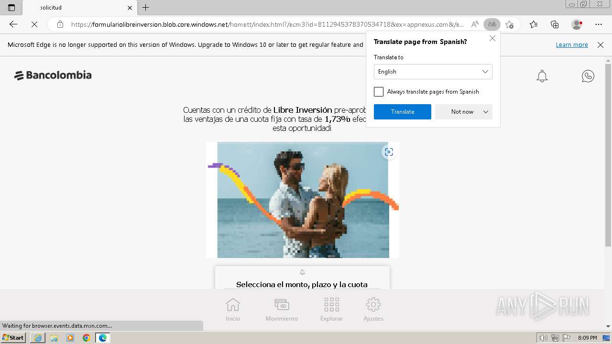Toggle the translate icon in address bar

pyautogui.click(x=492, y=24)
